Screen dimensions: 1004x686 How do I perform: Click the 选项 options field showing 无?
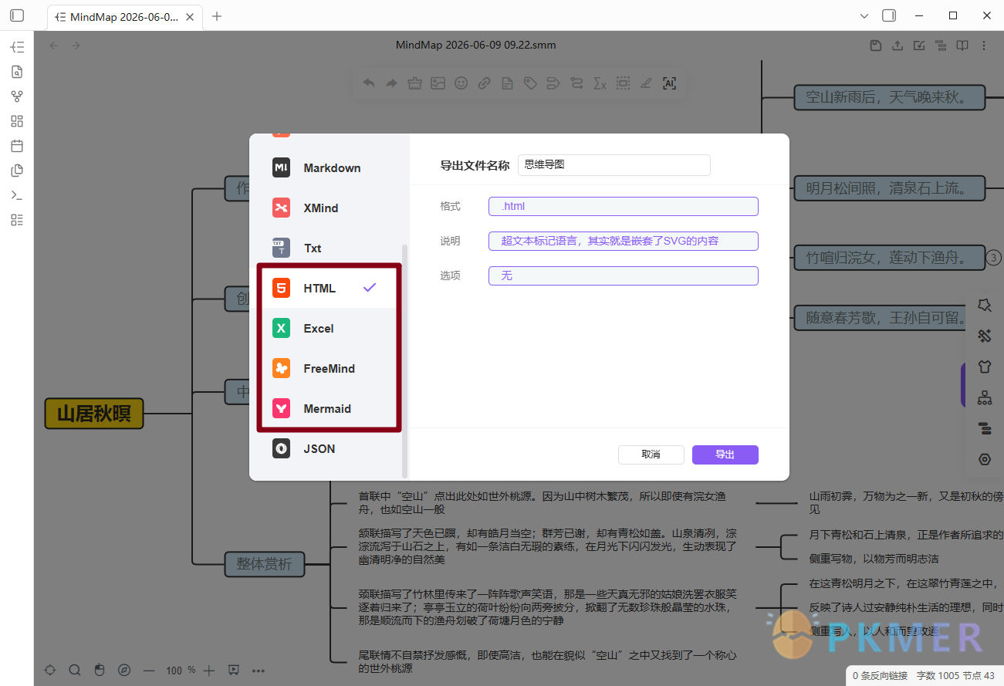(x=623, y=275)
